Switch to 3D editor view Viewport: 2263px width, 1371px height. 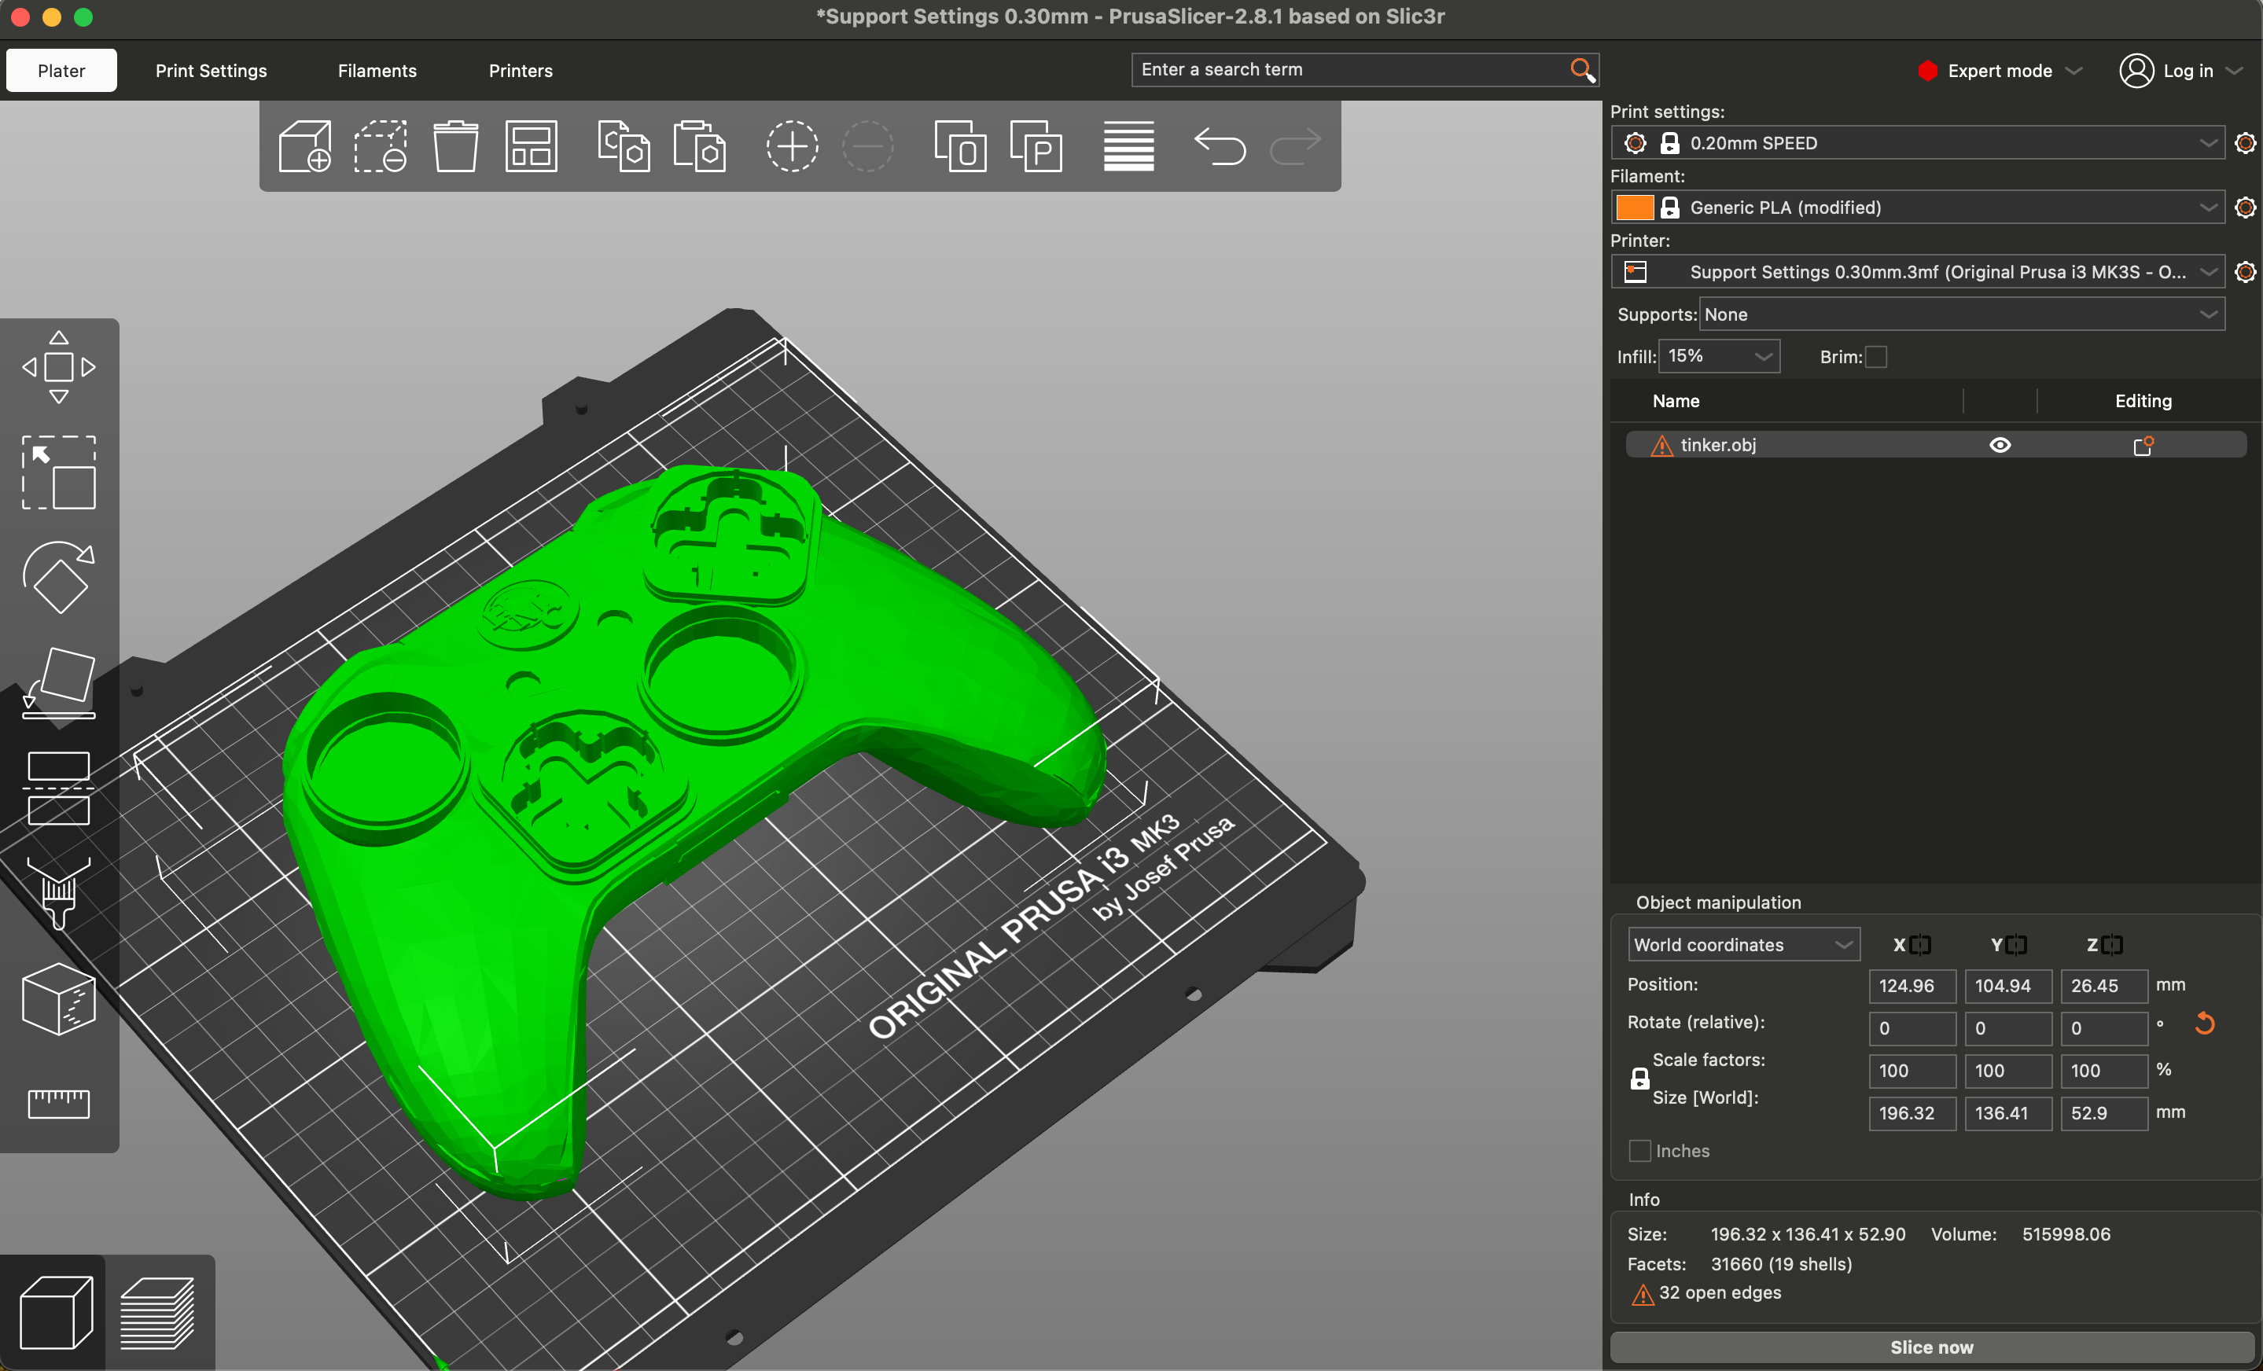(55, 1313)
